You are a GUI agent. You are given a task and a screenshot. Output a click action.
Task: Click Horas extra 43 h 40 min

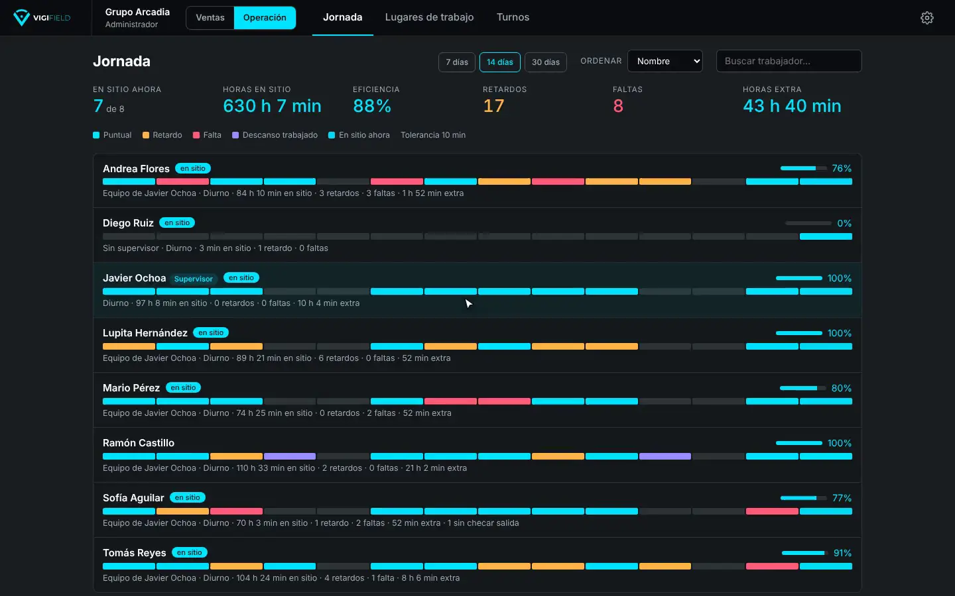[x=792, y=106]
